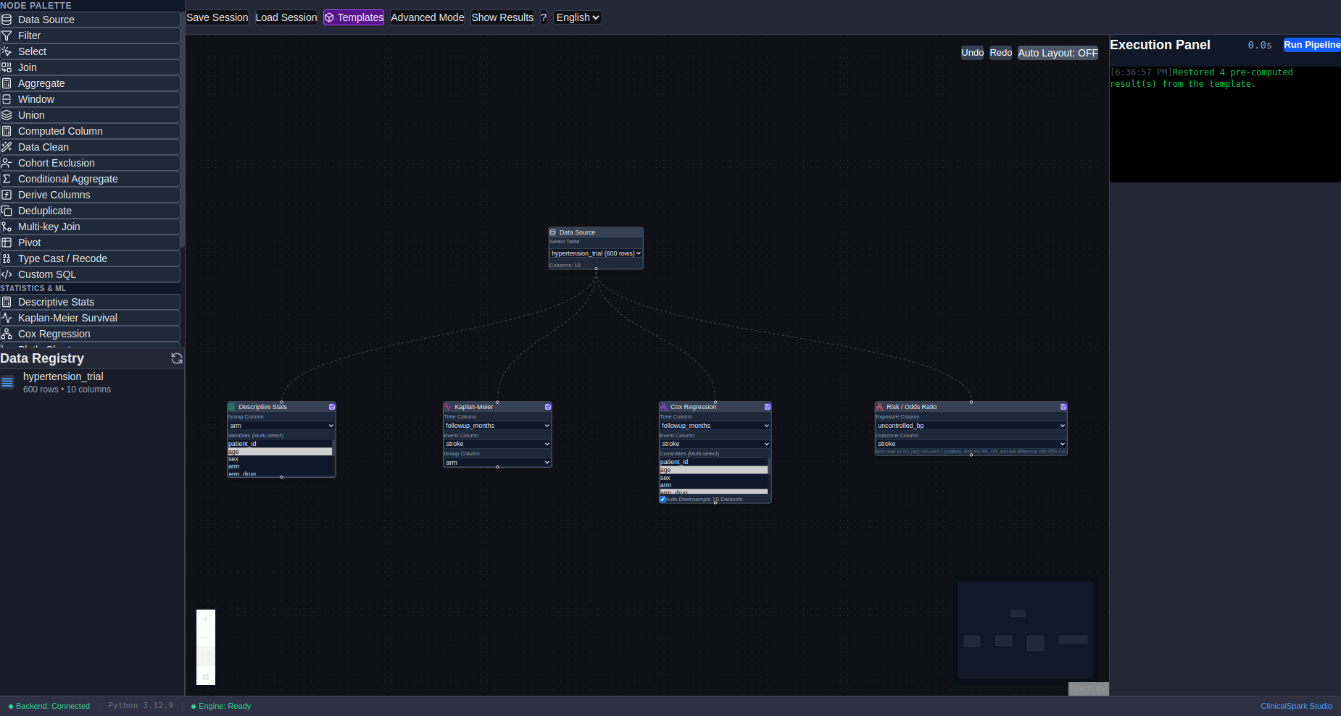Image resolution: width=1341 pixels, height=716 pixels.
Task: Click the Union layers icon
Action: (7, 115)
